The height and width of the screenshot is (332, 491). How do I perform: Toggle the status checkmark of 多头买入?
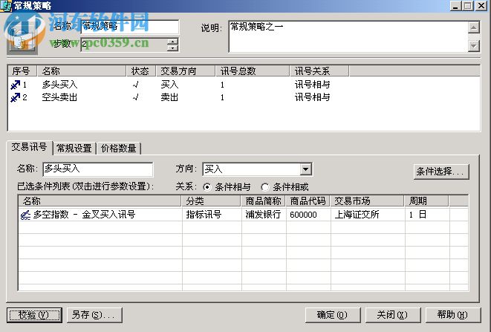(136, 85)
